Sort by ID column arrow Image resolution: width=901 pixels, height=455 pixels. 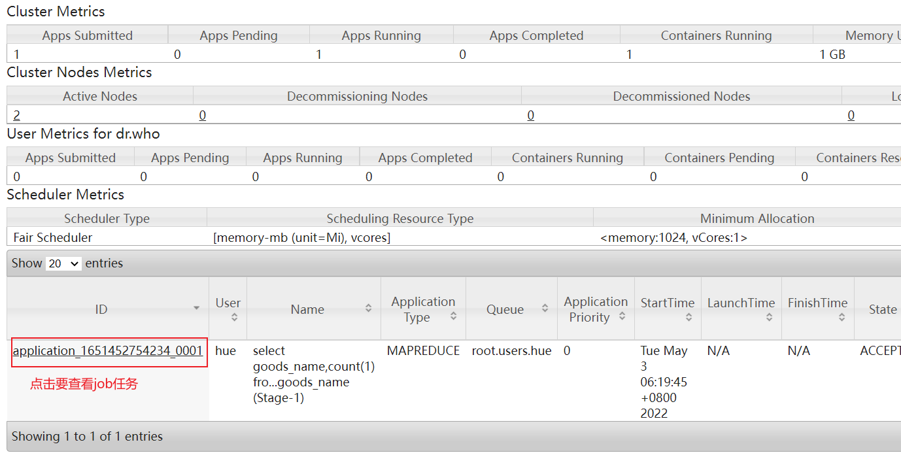[x=196, y=308]
